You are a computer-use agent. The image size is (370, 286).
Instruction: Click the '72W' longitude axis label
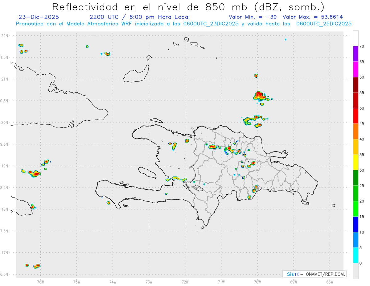click(185, 282)
